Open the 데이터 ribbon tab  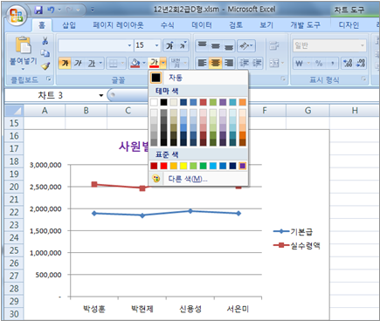tap(202, 25)
